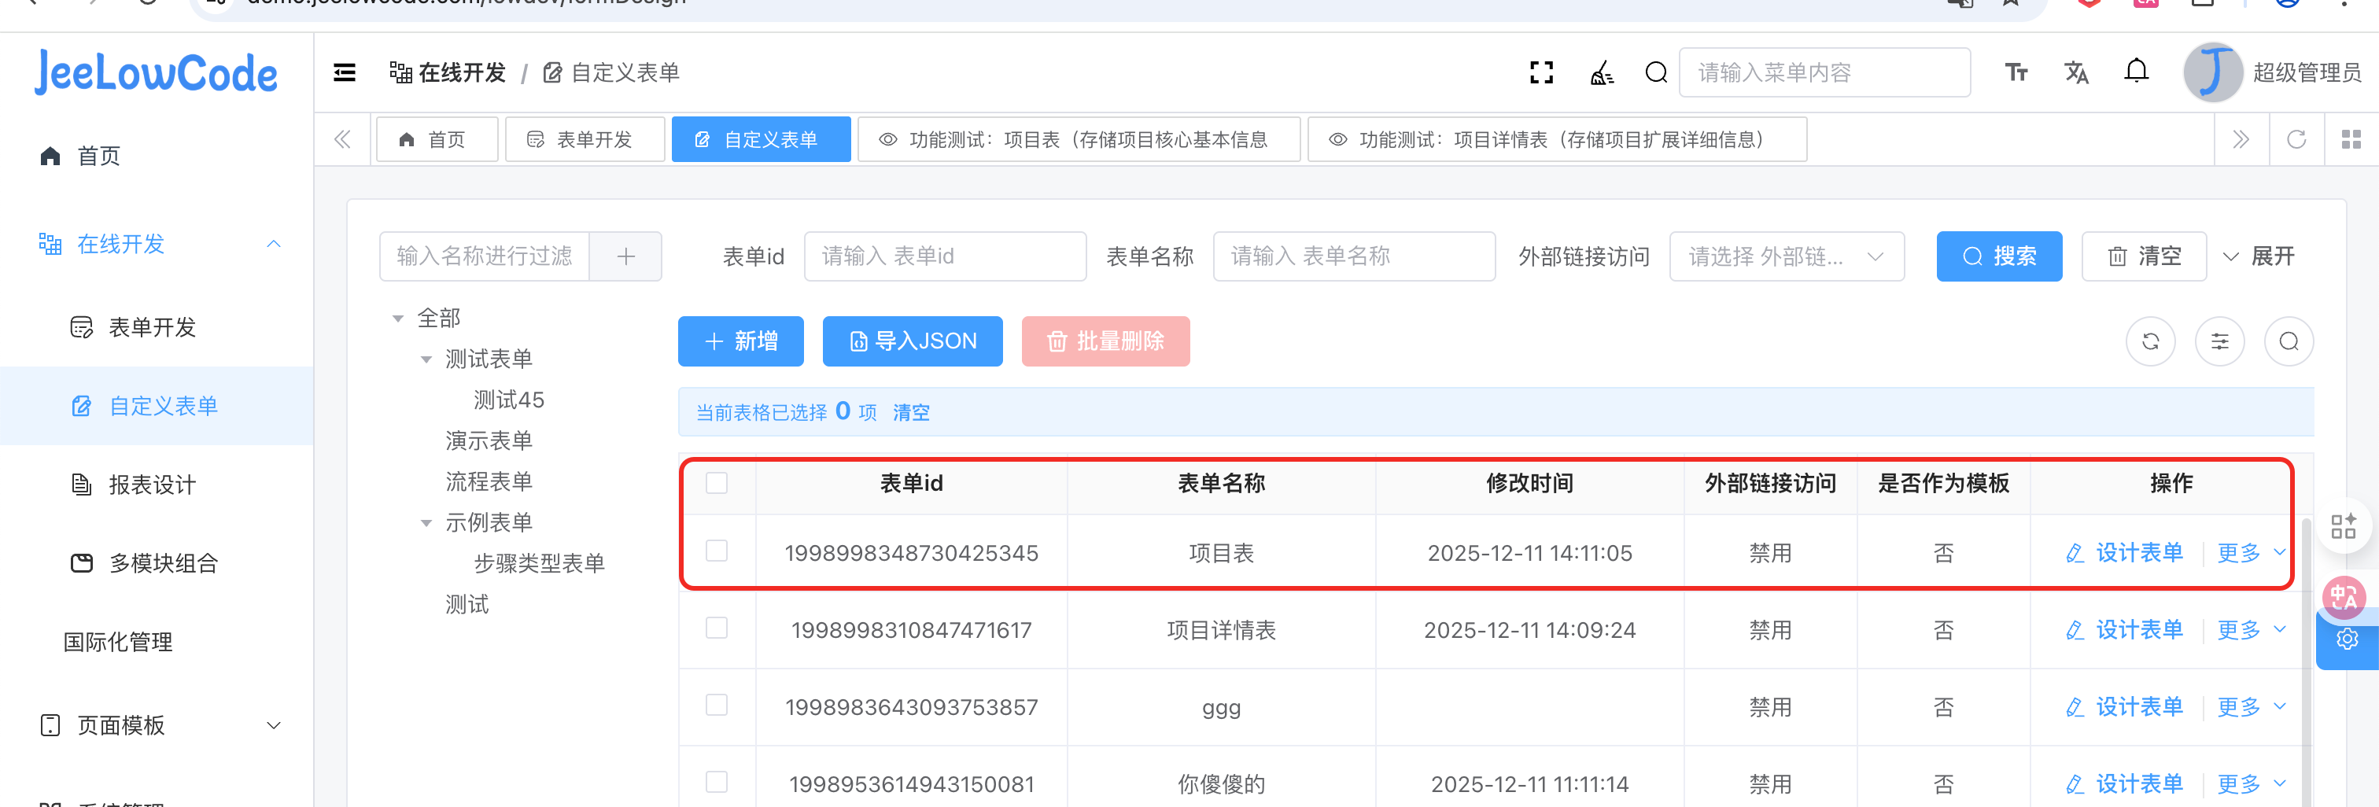
Task: Select the 项目表 row checkbox
Action: click(x=717, y=551)
